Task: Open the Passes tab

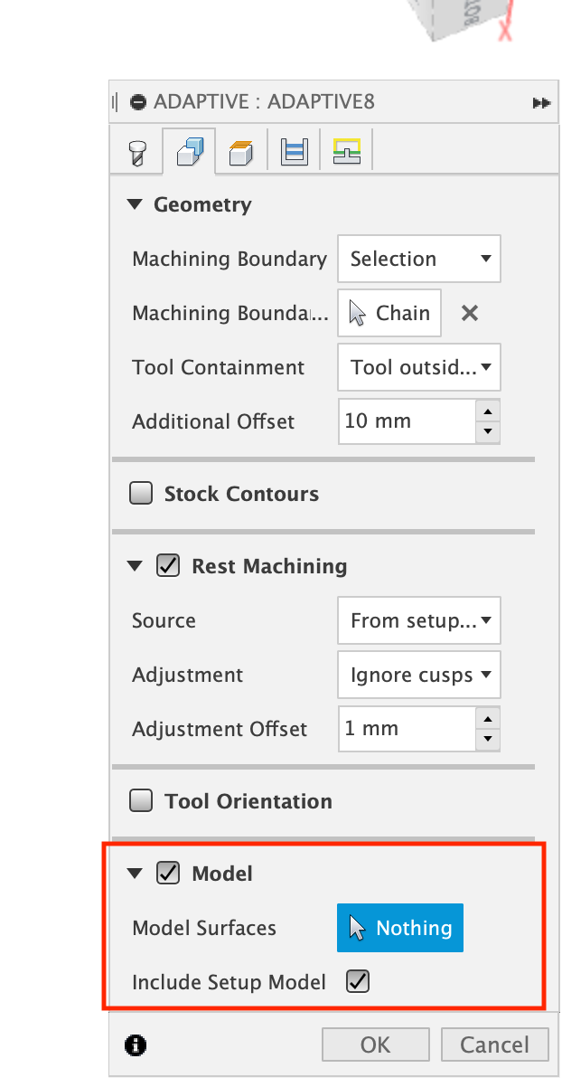Action: tap(295, 151)
